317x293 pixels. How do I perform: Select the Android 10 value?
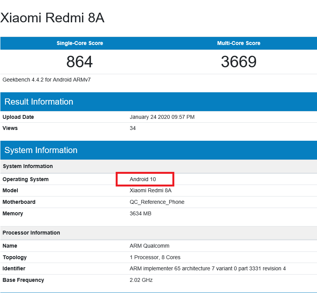pyautogui.click(x=143, y=179)
